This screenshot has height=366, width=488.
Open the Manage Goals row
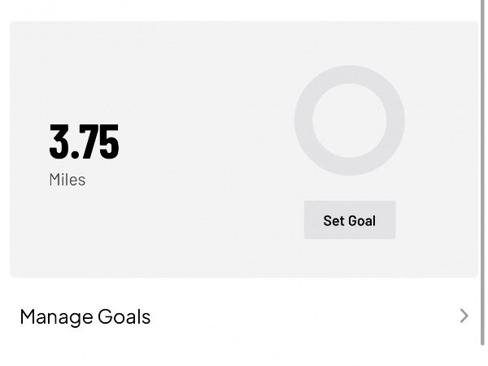pos(244,316)
